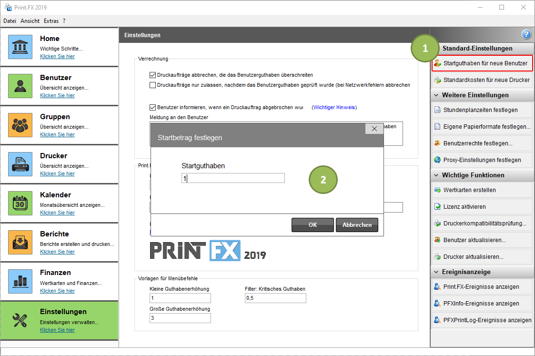This screenshot has width=535, height=356.
Task: Open the 'Wichtiger Hinweis' link
Action: coord(334,108)
